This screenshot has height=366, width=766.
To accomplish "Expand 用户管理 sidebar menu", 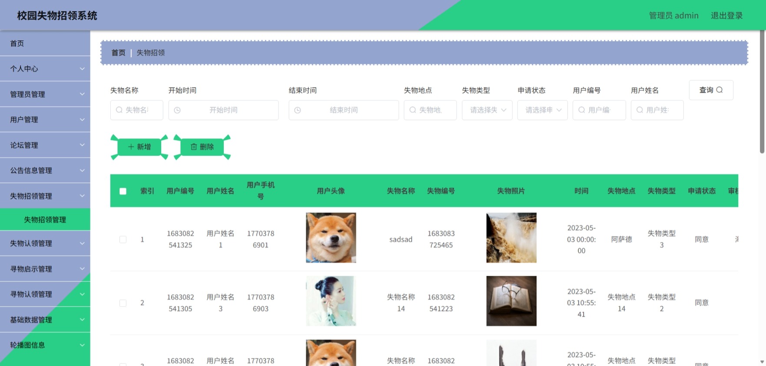I will tap(45, 119).
